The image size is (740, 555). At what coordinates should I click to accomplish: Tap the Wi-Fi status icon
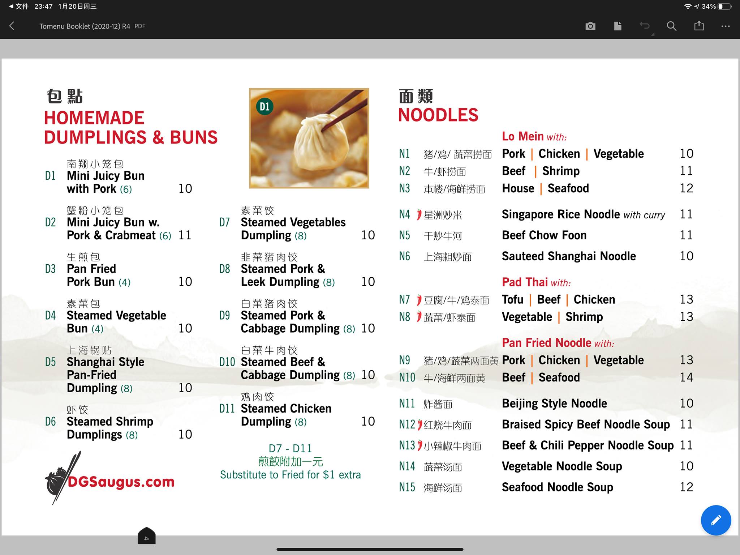point(688,7)
